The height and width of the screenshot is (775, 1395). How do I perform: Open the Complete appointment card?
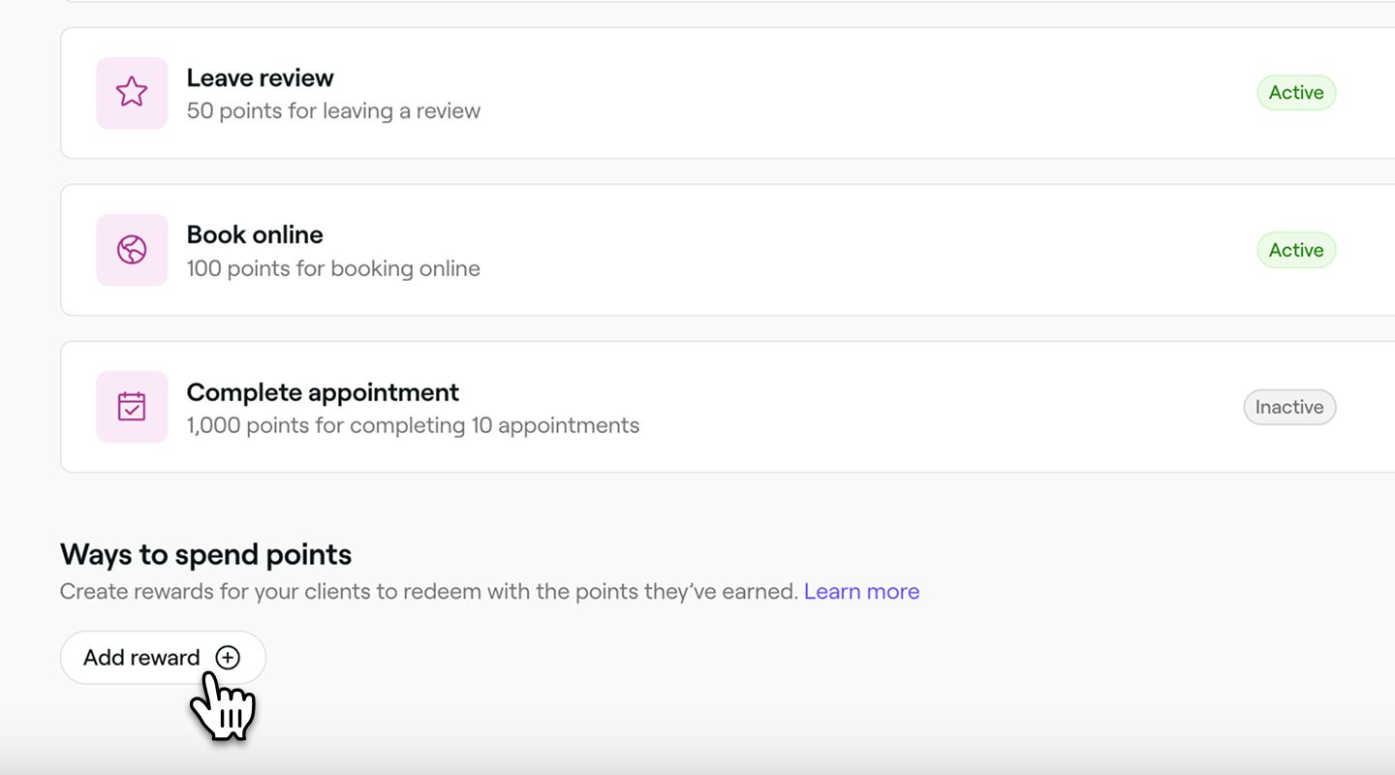pyautogui.click(x=728, y=407)
